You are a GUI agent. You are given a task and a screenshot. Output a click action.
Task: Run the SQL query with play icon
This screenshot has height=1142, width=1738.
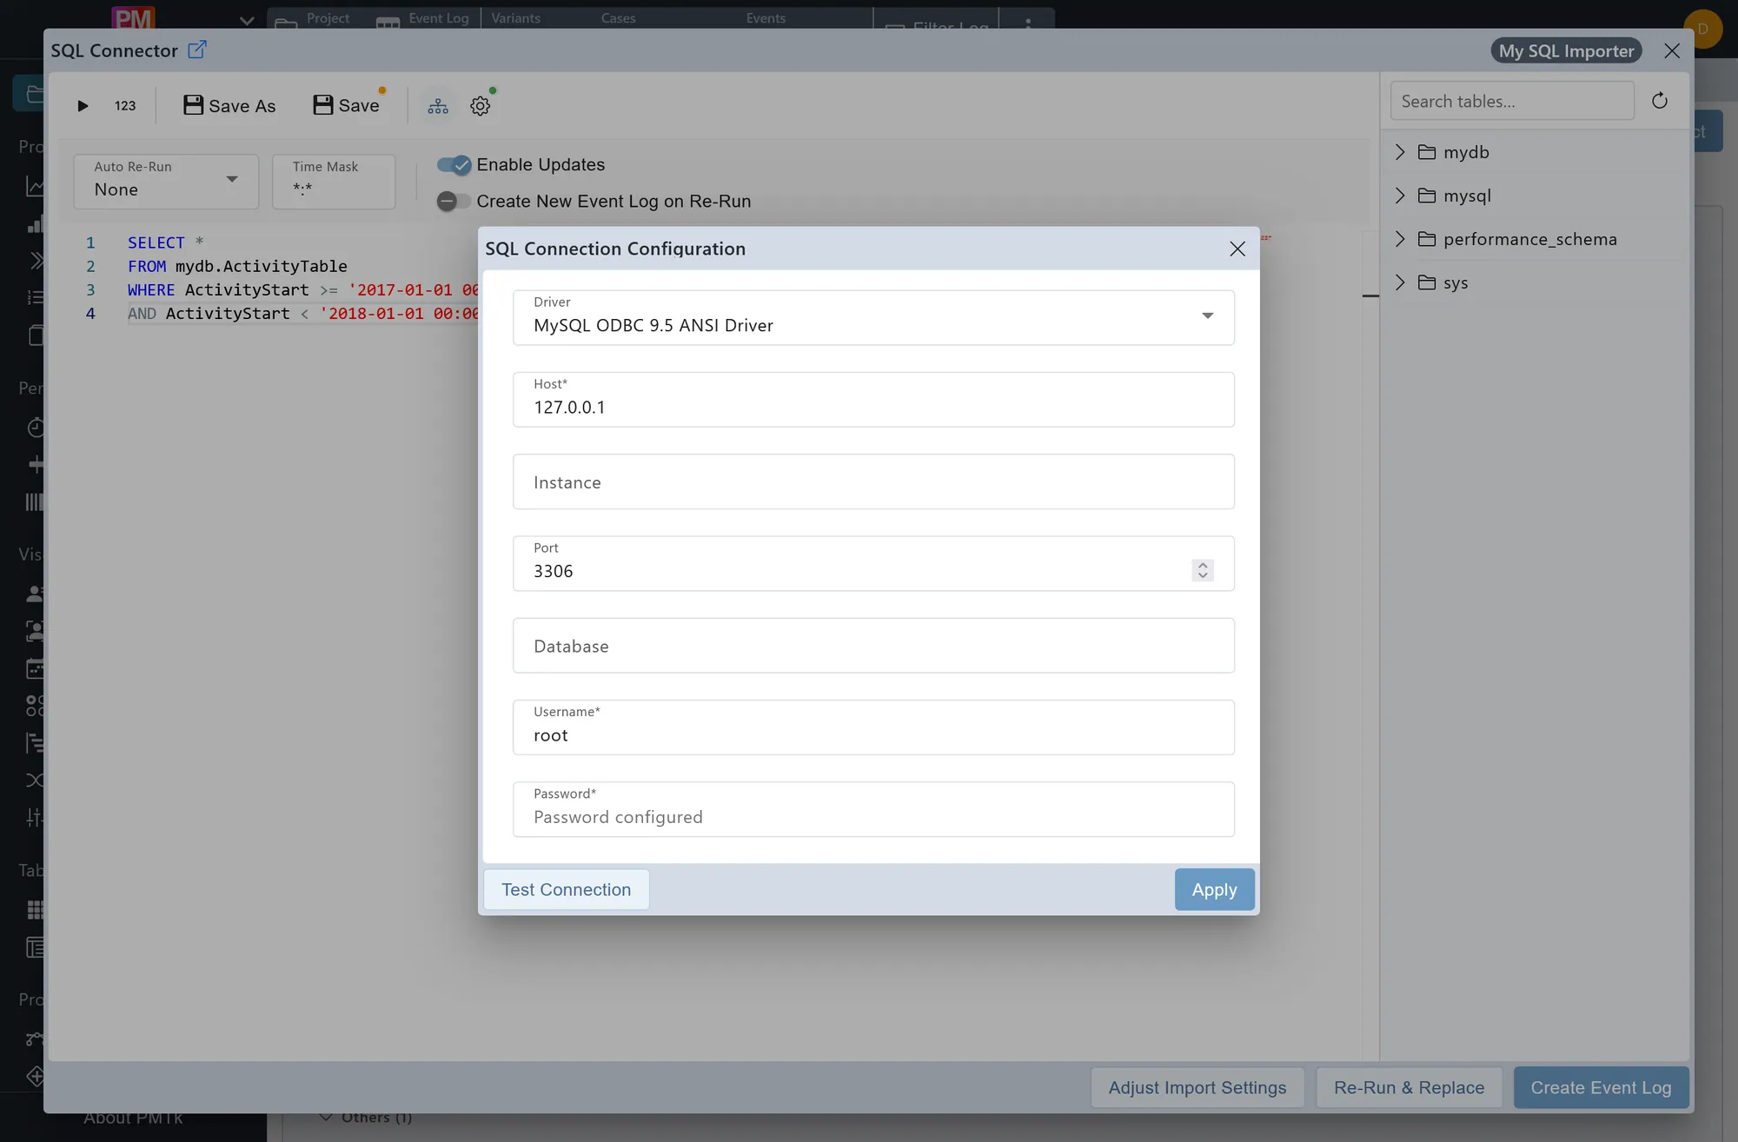click(x=83, y=106)
